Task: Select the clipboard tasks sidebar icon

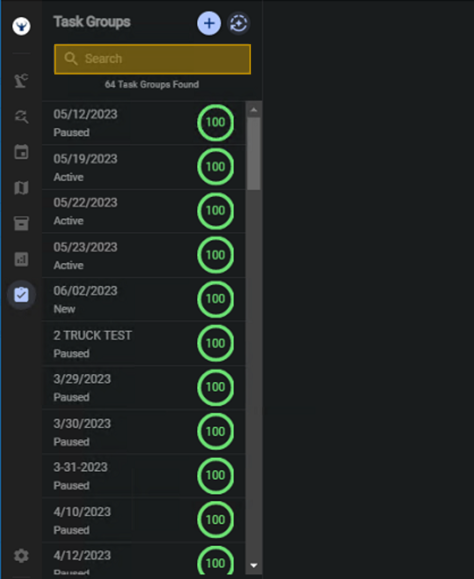Action: pos(21,295)
